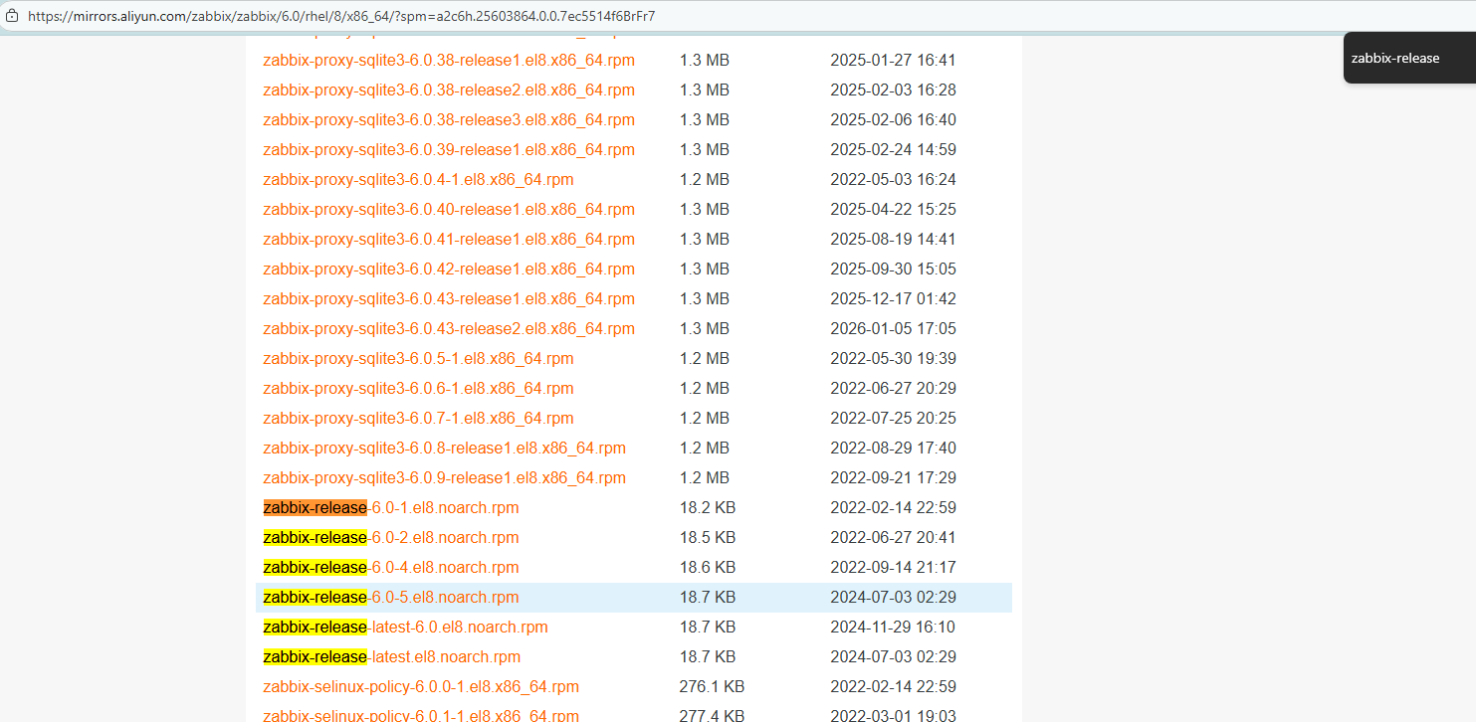
Task: Open zabbix-proxy-sqlite3-6.0.43-release1.el8.x86_64.rpm link
Action: (449, 299)
